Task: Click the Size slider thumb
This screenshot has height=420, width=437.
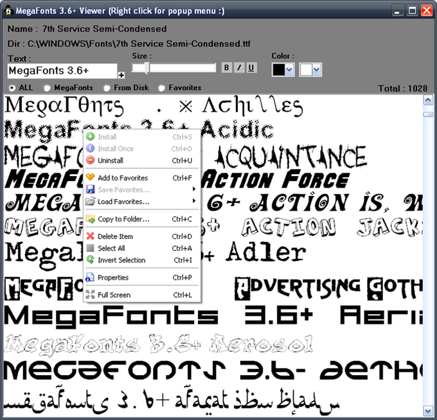Action: point(147,68)
